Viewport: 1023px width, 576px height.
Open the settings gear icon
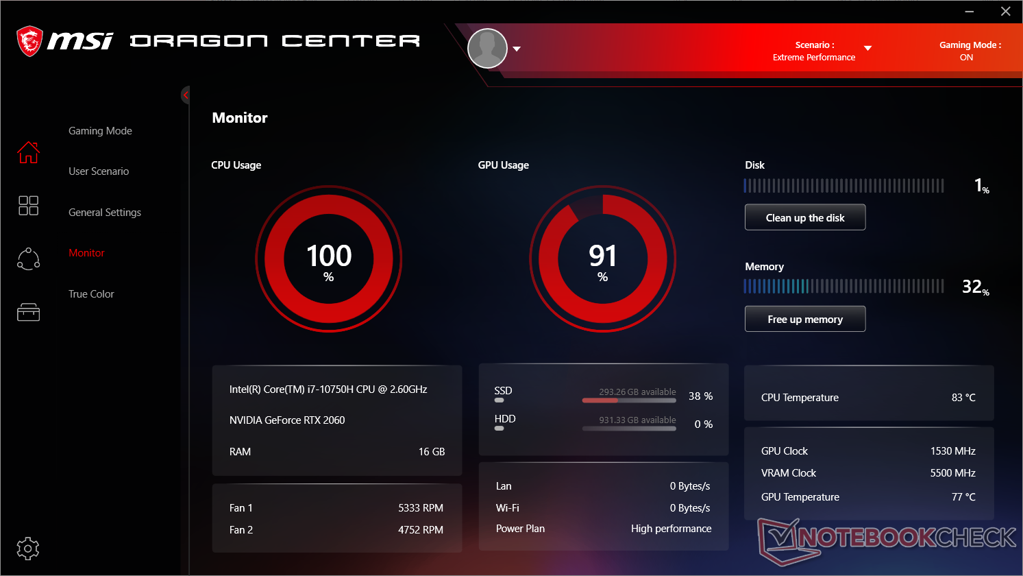pyautogui.click(x=28, y=548)
